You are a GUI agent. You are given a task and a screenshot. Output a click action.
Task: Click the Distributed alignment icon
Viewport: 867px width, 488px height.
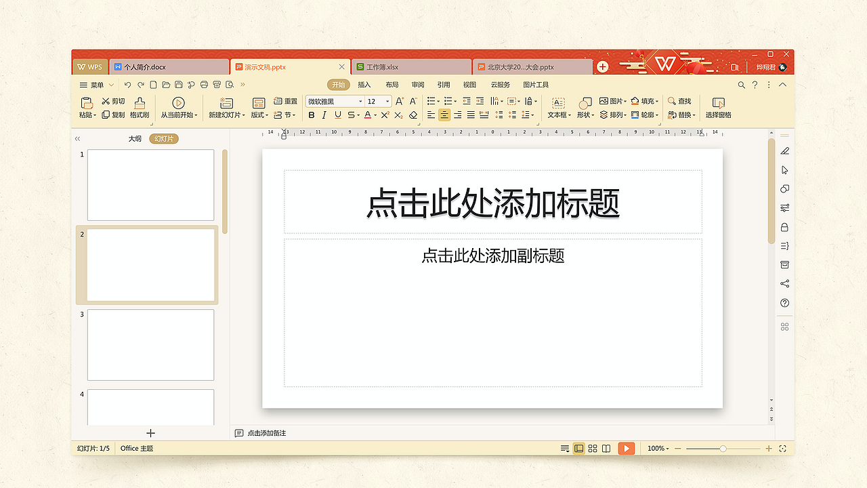484,115
